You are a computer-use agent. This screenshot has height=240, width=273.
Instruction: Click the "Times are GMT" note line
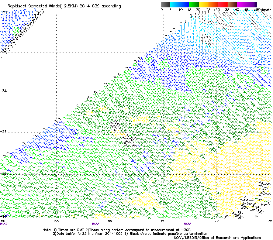[x=116, y=230]
